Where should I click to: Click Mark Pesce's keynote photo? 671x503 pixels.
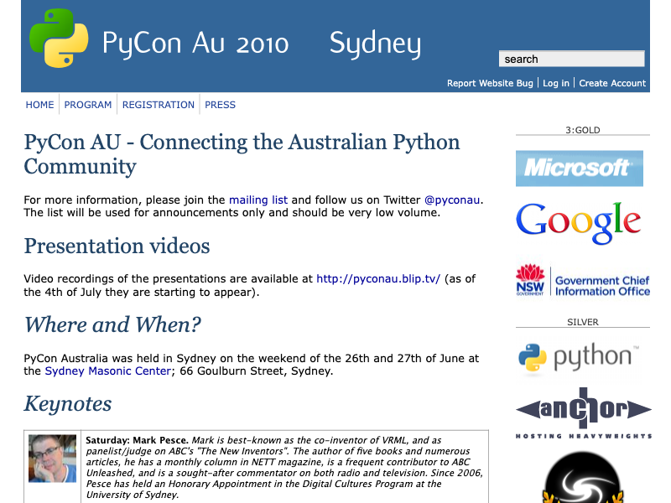pos(52,459)
